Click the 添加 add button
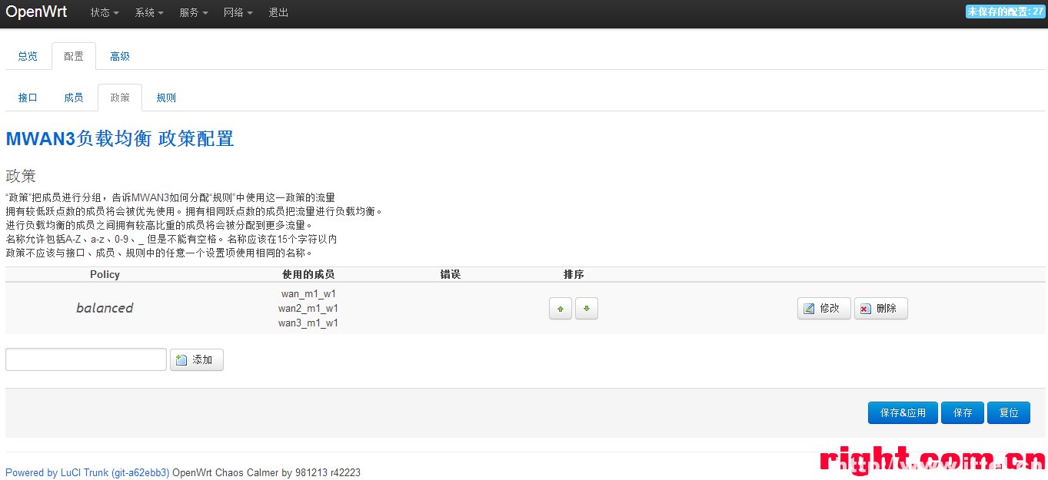Image resolution: width=1048 pixels, height=480 pixels. click(197, 359)
